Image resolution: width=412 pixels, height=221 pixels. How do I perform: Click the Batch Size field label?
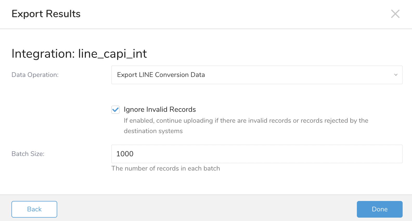coord(28,154)
